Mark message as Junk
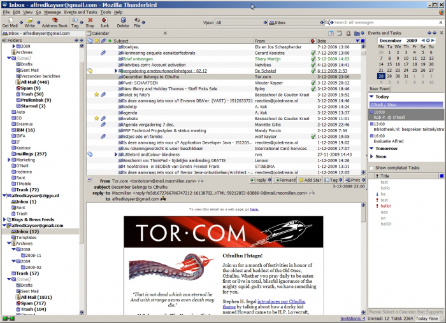The image size is (446, 323). pyautogui.click(x=104, y=22)
